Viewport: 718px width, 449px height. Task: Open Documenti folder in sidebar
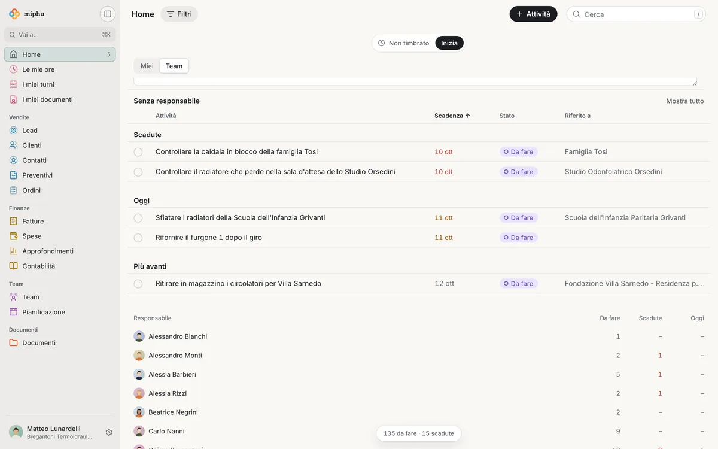pos(60,343)
